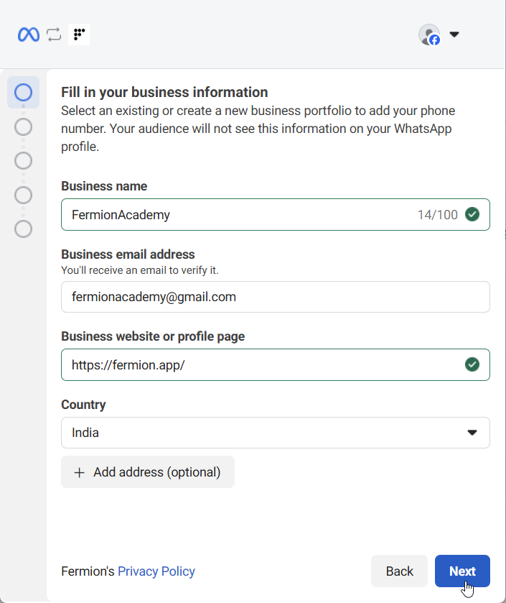Click the Fermion app logo icon
Viewport: 506px width, 603px height.
pyautogui.click(x=79, y=34)
